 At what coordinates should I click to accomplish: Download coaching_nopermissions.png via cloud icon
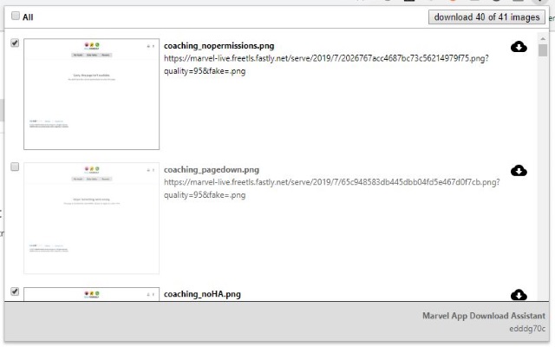[x=519, y=46]
